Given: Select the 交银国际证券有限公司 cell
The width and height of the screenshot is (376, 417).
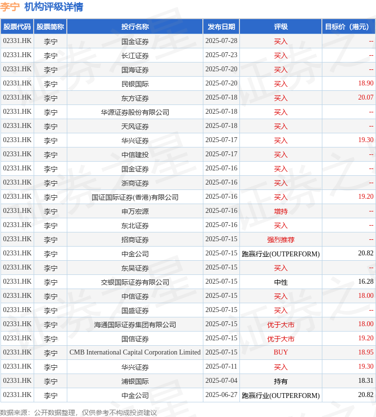Looking at the screenshot, I should [x=135, y=282].
